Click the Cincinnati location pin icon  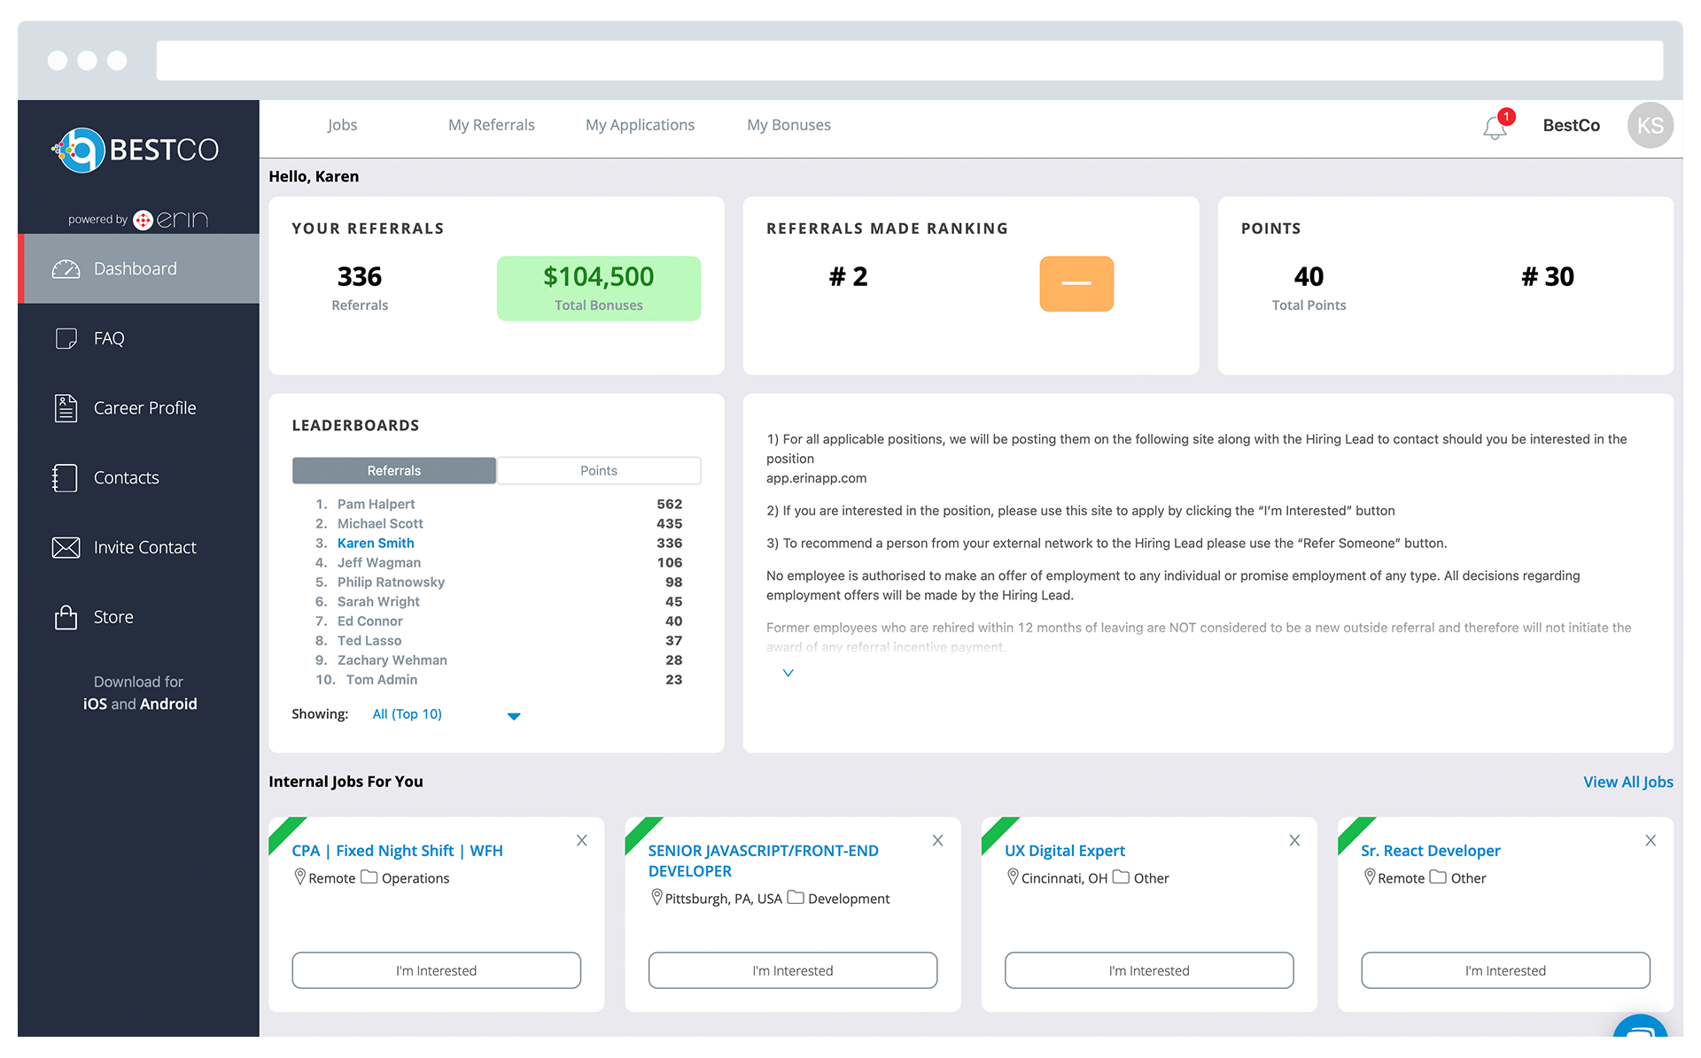click(x=1013, y=877)
